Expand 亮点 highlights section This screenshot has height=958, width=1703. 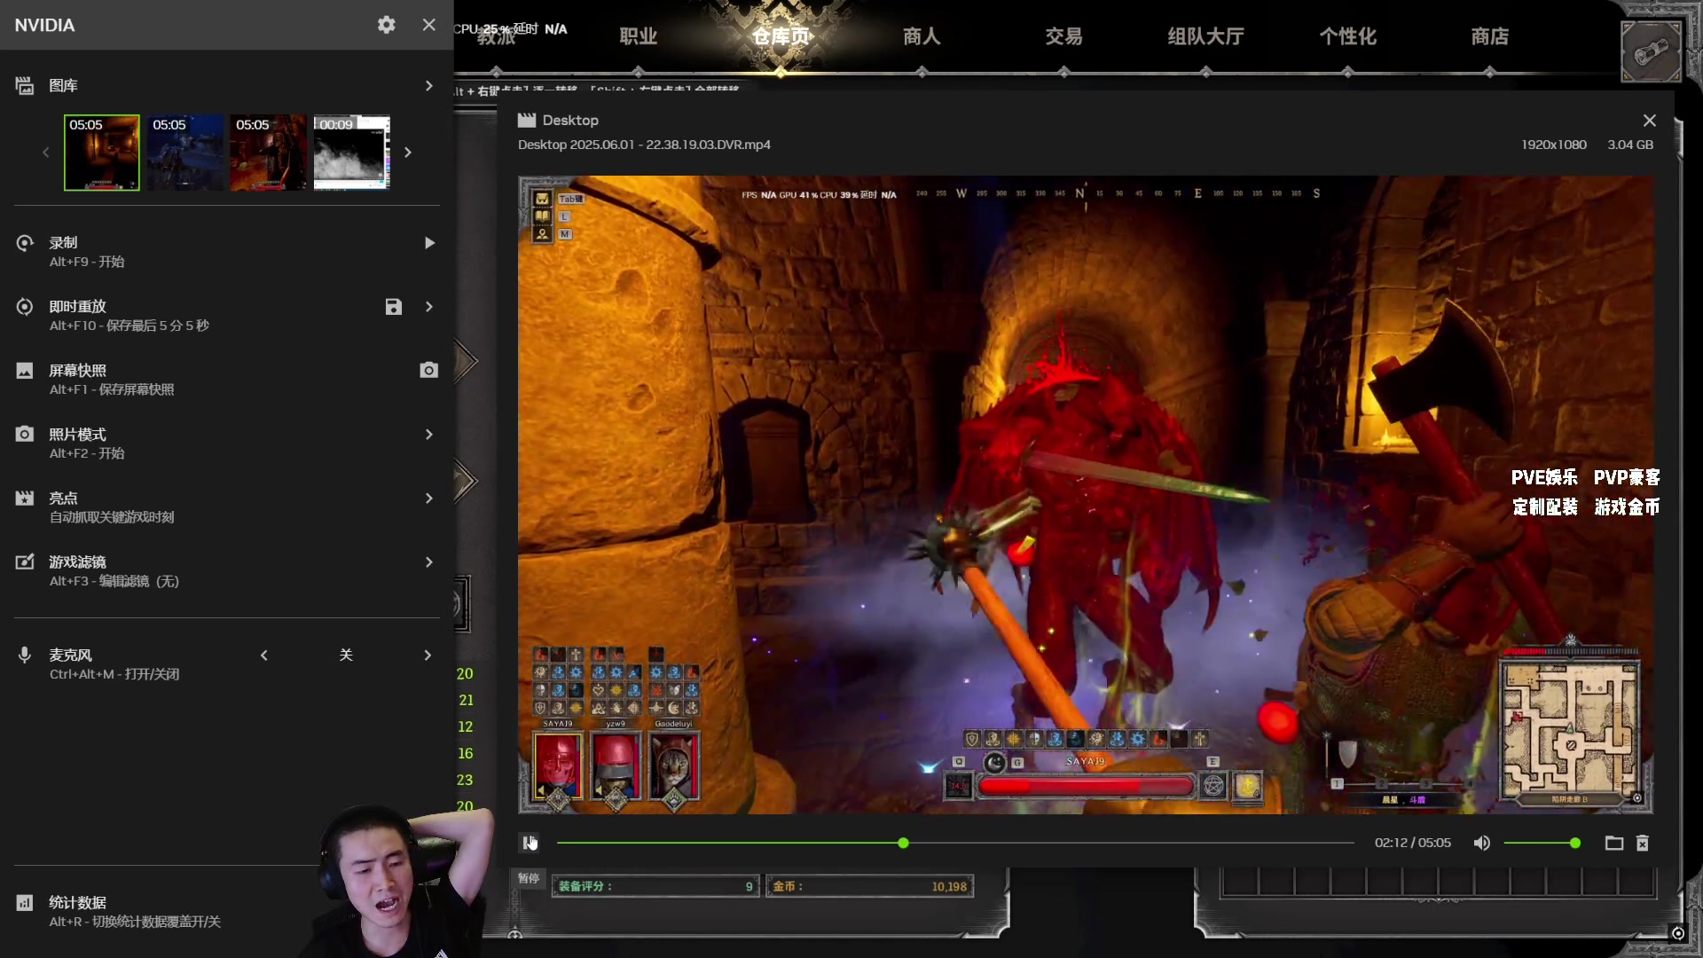tap(429, 499)
